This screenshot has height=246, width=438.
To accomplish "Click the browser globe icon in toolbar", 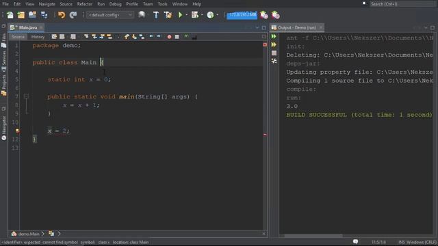I will point(142,15).
